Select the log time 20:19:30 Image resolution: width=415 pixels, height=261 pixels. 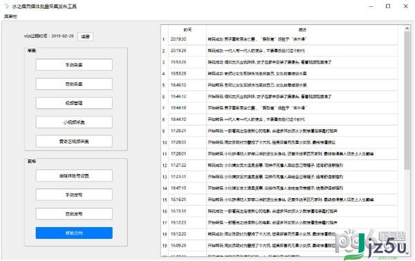point(178,39)
